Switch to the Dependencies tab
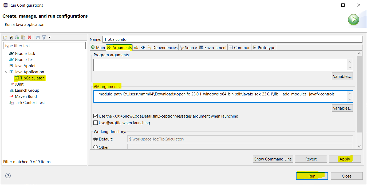 tap(162, 47)
